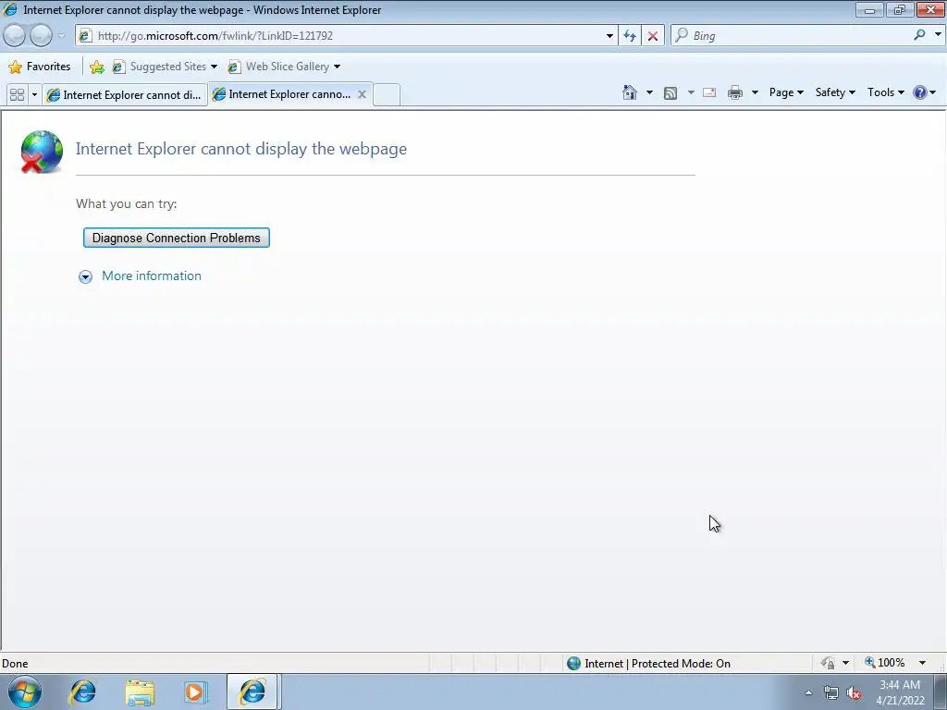The height and width of the screenshot is (710, 947).
Task: Click the Help question mark icon
Action: tap(920, 92)
